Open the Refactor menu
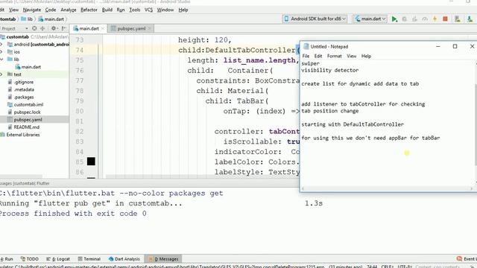Viewport: 477px width, 268px height. (x=89, y=10)
